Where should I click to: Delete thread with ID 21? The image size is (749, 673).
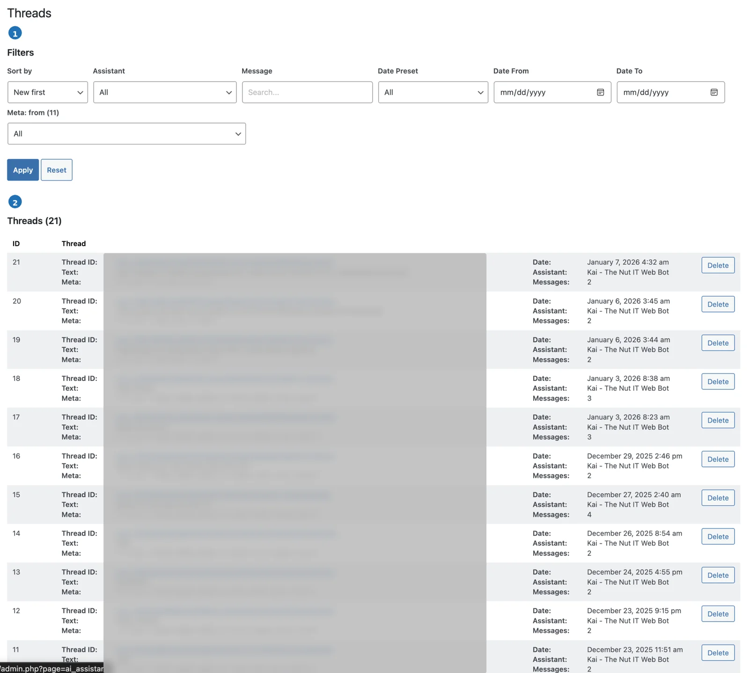click(x=718, y=265)
